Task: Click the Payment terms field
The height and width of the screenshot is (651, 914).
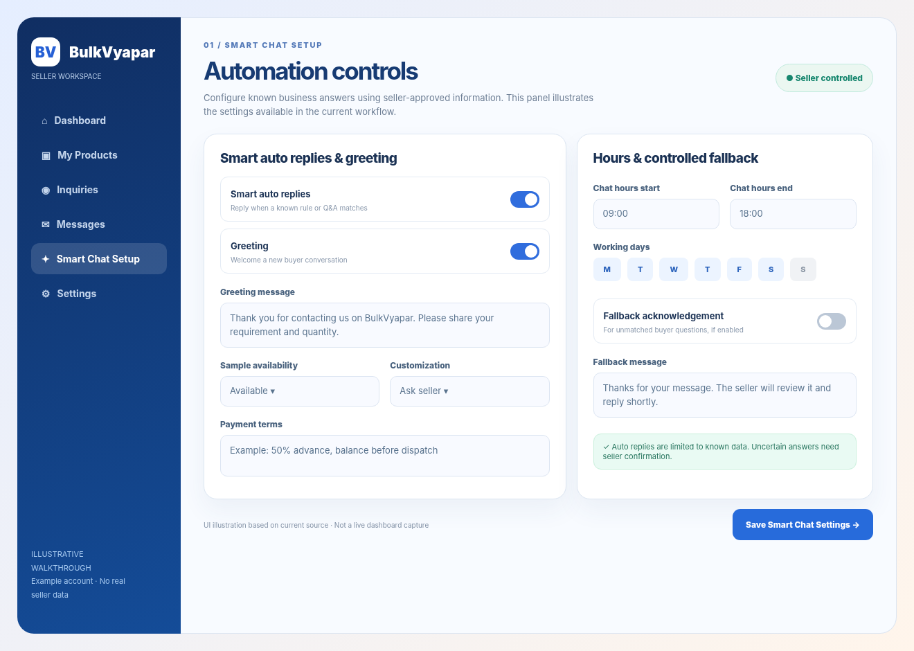Action: (385, 456)
